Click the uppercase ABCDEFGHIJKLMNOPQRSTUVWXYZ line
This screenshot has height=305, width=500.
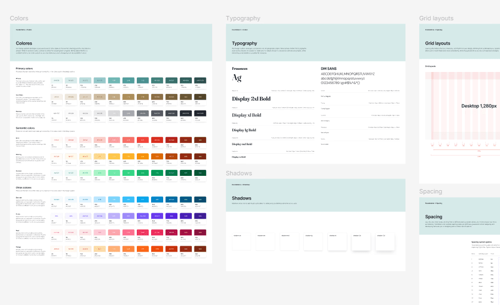(348, 74)
